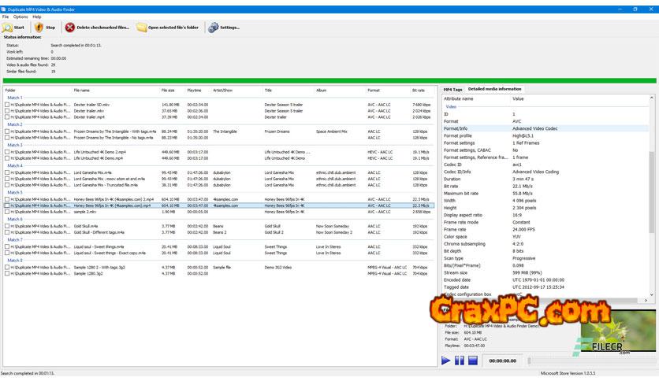Screen dimensions: 659x381
Task: Click the video preview thumbnail
Action: 618,331
